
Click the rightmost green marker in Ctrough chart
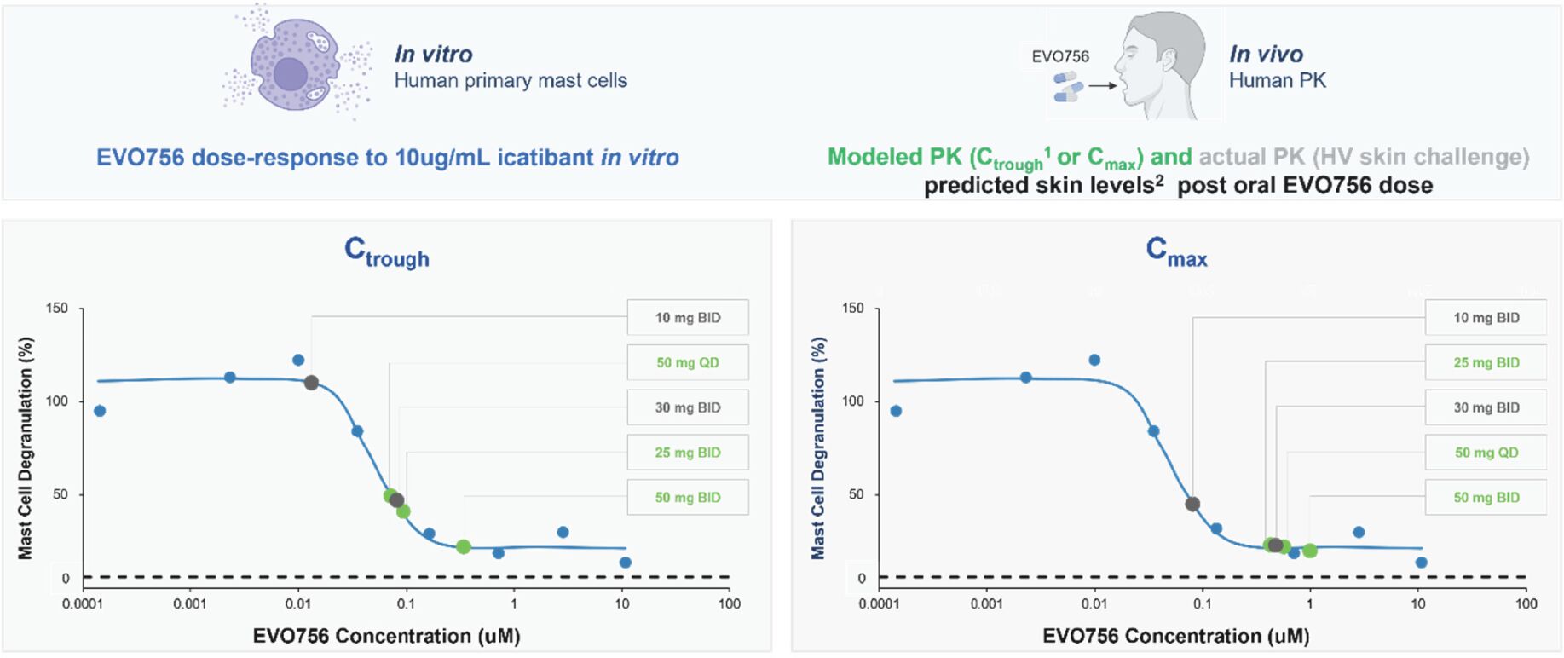click(464, 546)
